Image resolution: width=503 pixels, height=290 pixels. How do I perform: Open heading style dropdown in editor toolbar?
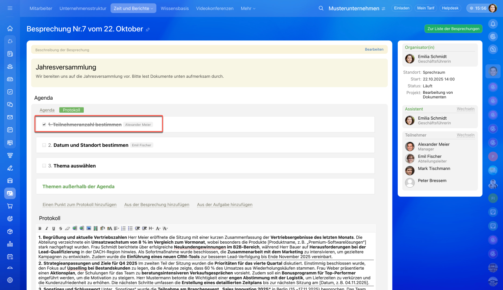click(151, 228)
